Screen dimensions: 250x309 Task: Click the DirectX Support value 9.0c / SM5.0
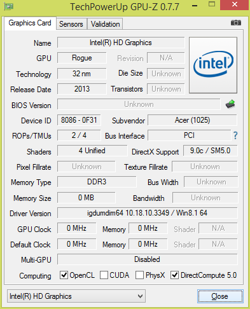[x=210, y=151]
